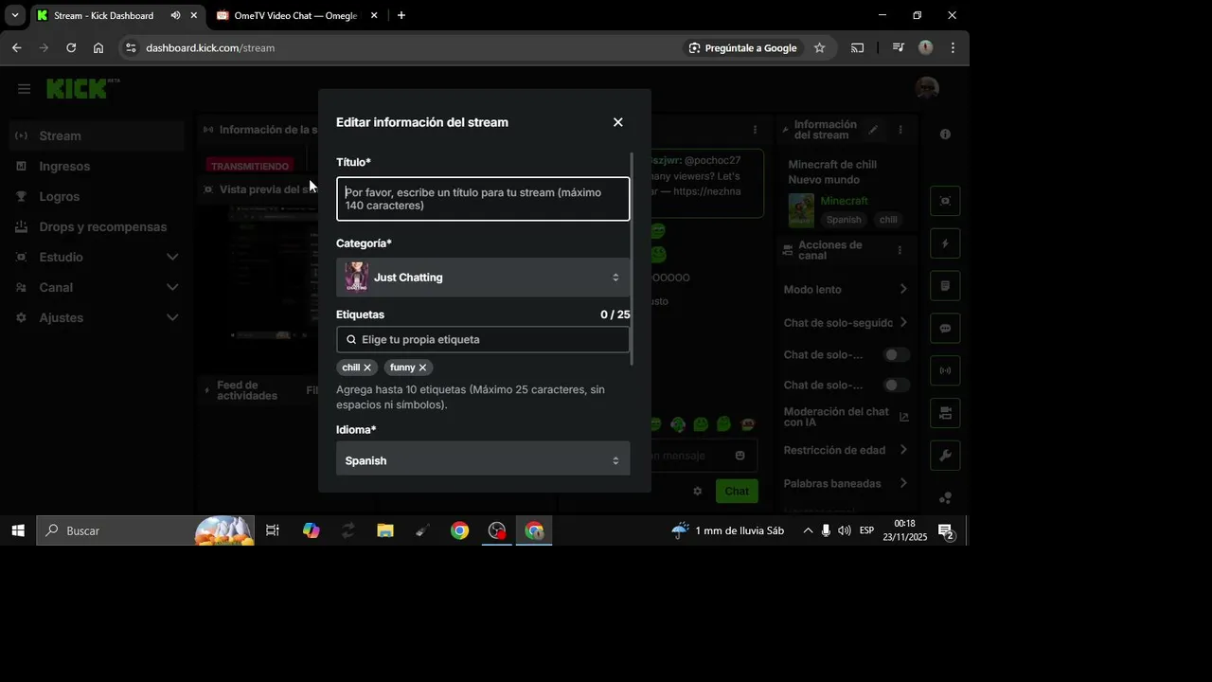This screenshot has width=1212, height=682.
Task: Remove the chill tag
Action: coord(367,368)
